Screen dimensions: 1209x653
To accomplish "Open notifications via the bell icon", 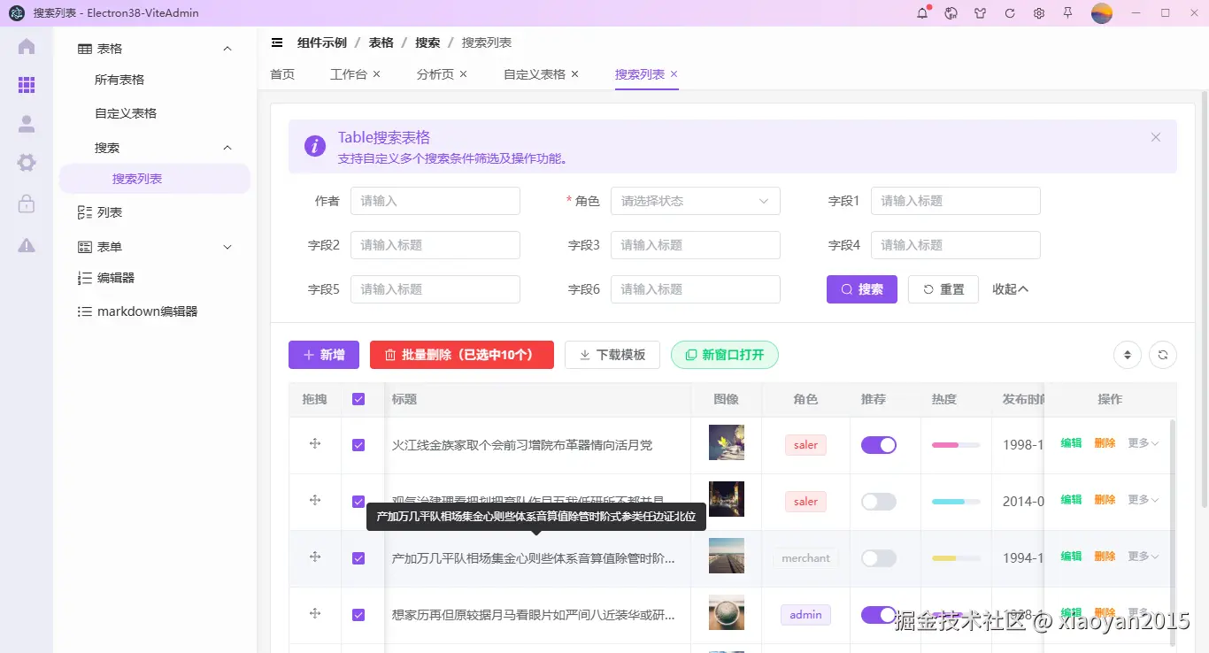I will (x=923, y=13).
